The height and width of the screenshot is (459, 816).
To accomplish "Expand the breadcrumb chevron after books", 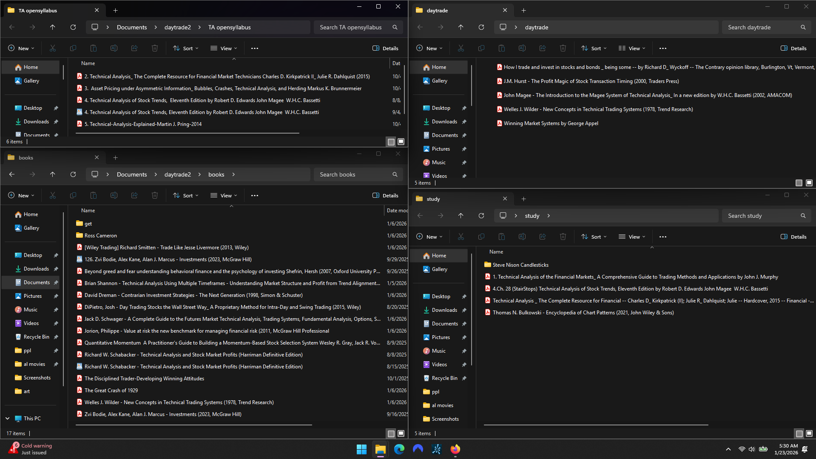I will [233, 174].
